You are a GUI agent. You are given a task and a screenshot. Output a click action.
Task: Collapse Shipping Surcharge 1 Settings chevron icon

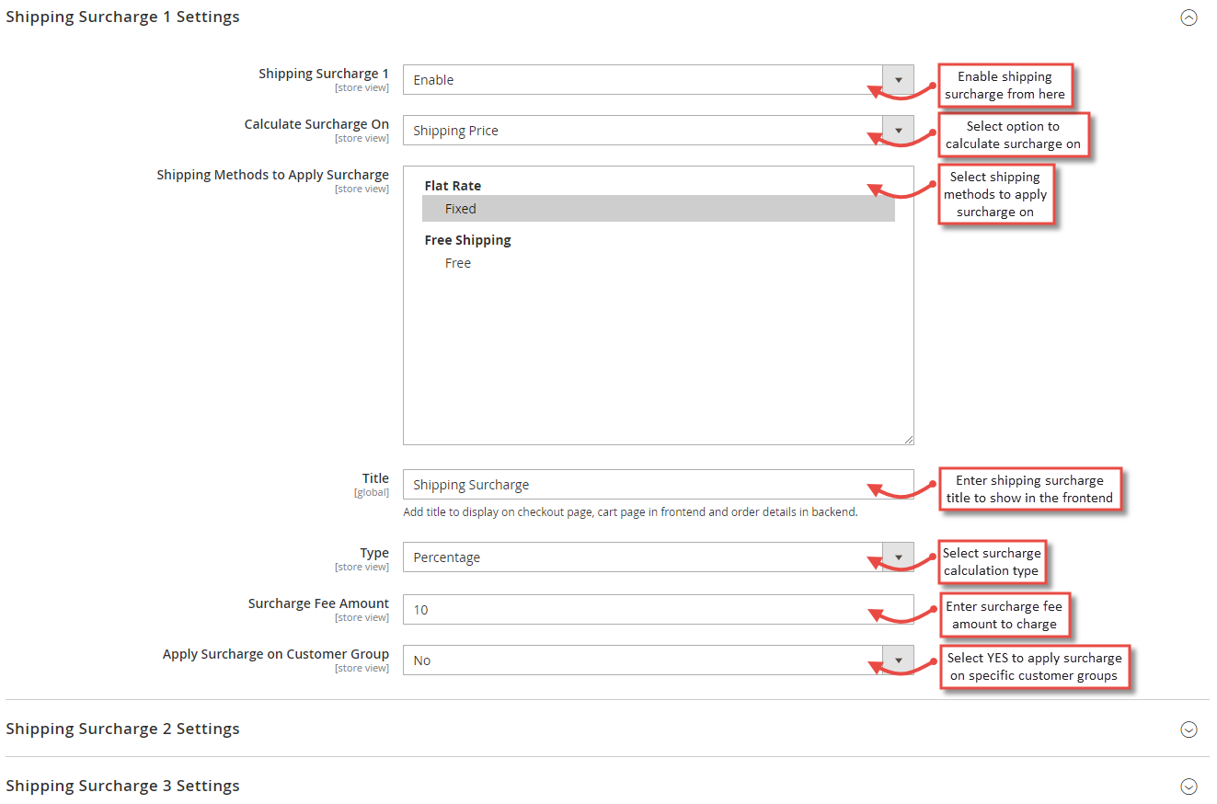coord(1188,17)
